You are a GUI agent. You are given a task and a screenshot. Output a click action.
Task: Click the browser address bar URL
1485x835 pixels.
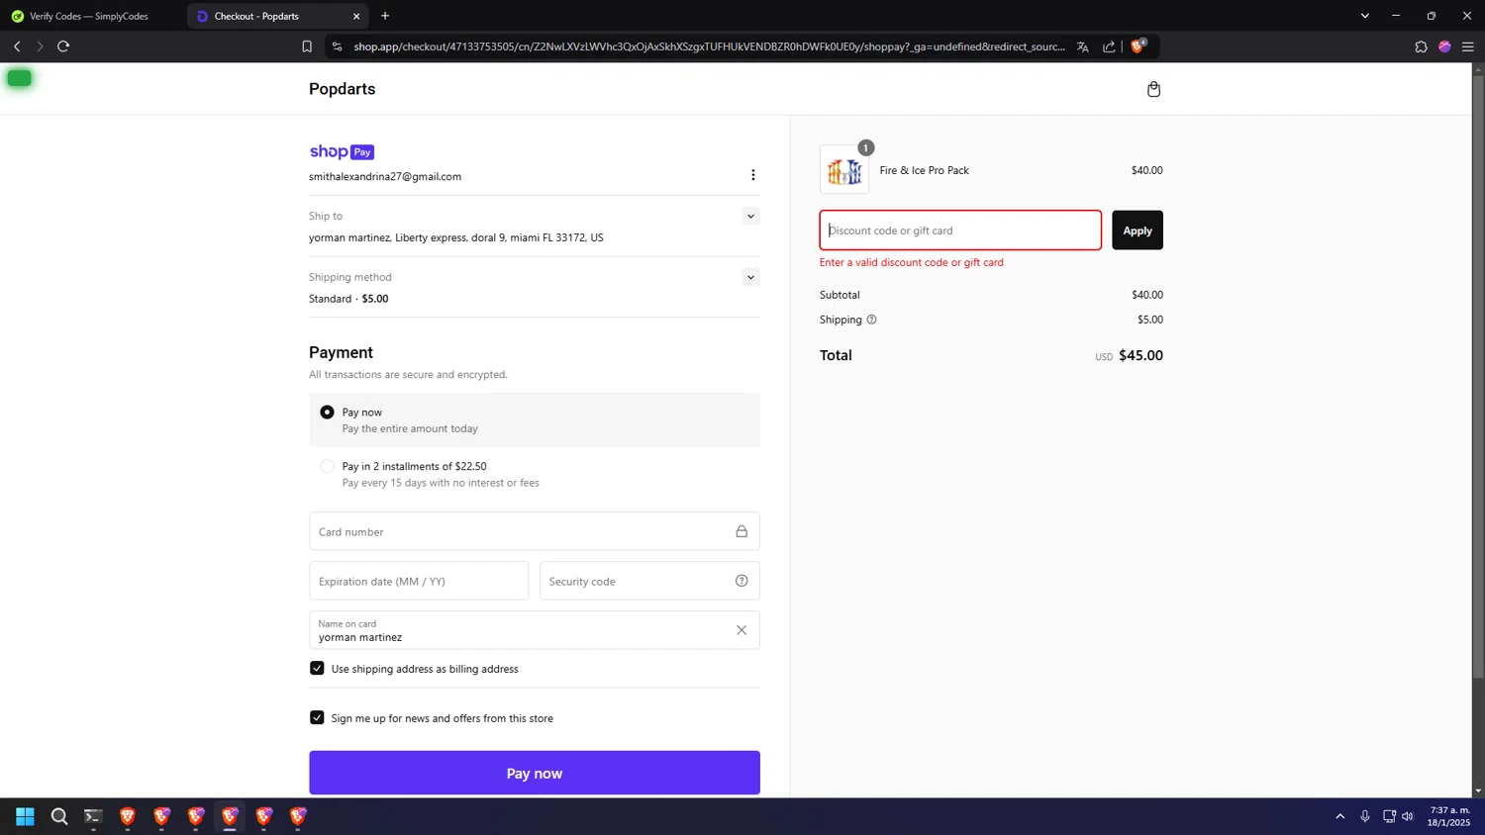click(709, 46)
